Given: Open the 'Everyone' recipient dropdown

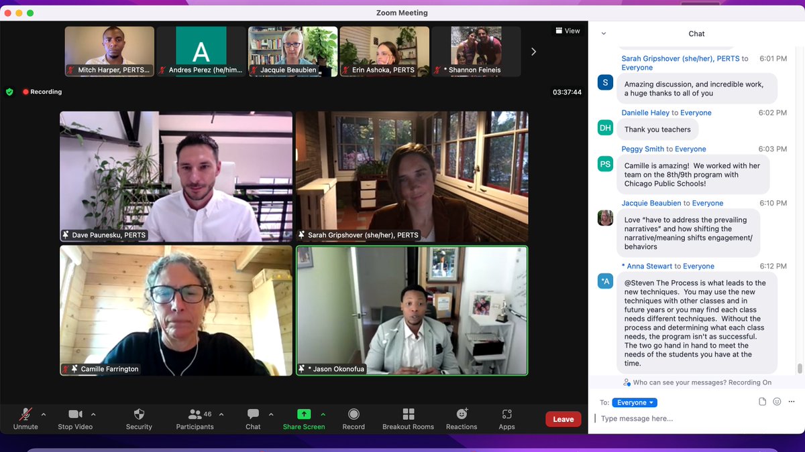Looking at the screenshot, I should 635,402.
